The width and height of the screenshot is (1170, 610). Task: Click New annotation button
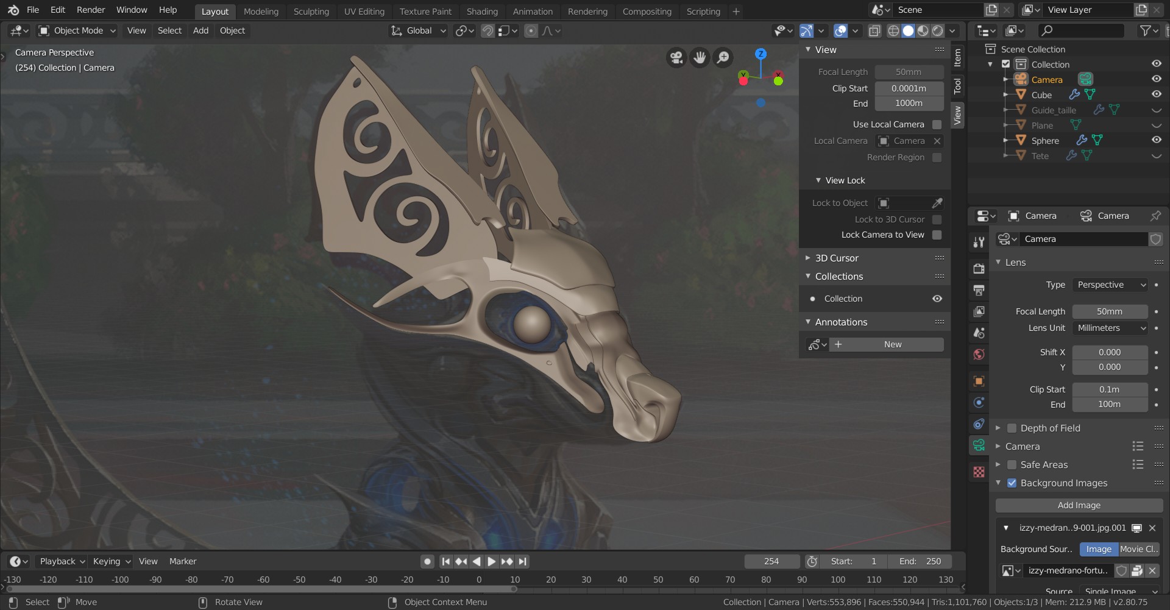click(x=892, y=345)
